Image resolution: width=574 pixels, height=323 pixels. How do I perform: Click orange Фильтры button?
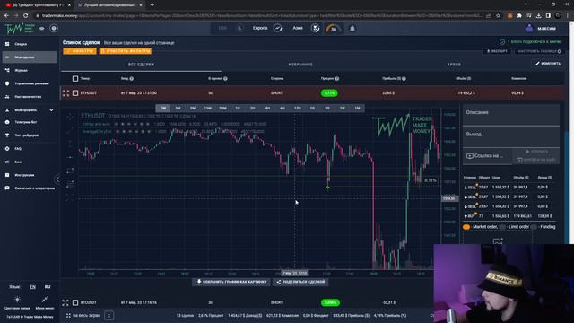[x=80, y=51]
